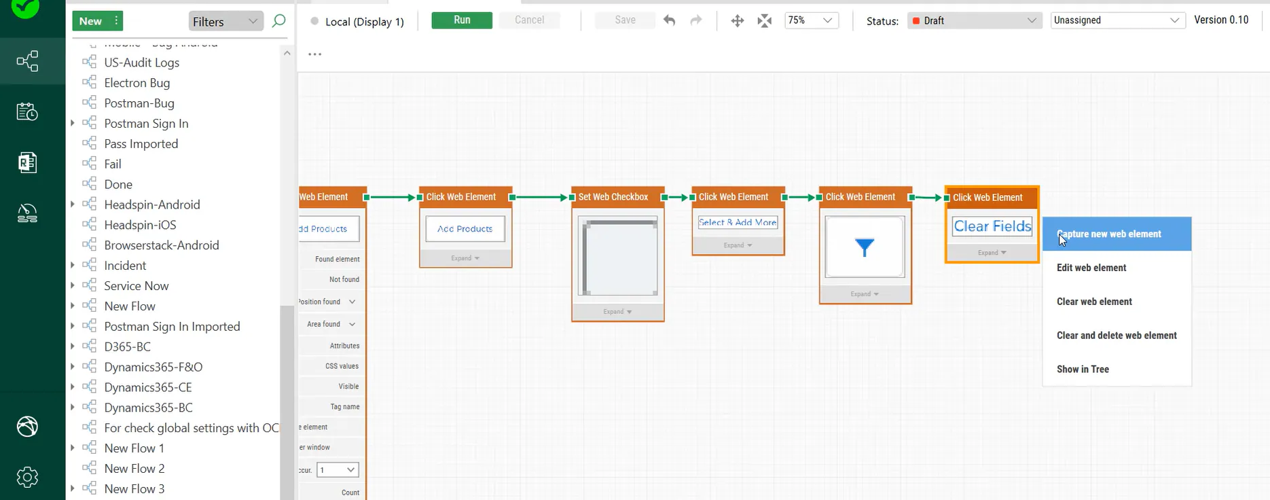The height and width of the screenshot is (500, 1270).
Task: Select the Service Now flow in tree
Action: click(136, 286)
